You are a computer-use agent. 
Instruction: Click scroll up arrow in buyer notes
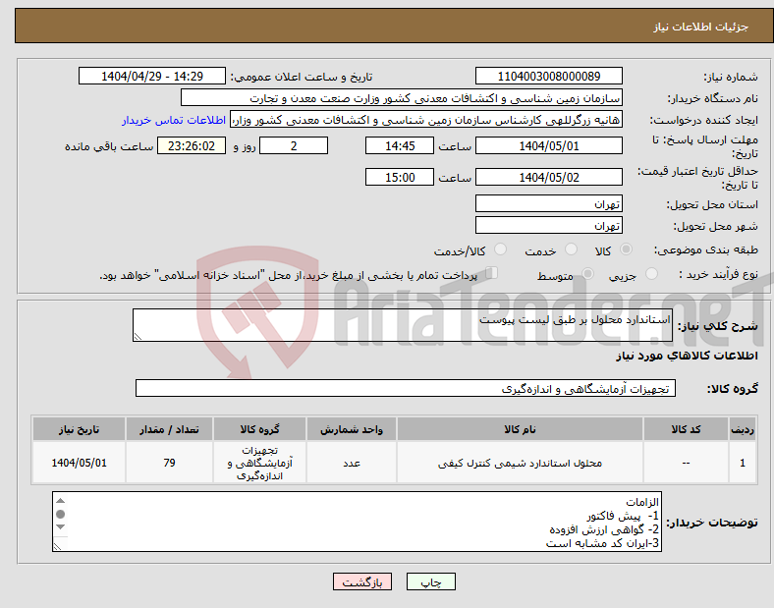(60, 501)
